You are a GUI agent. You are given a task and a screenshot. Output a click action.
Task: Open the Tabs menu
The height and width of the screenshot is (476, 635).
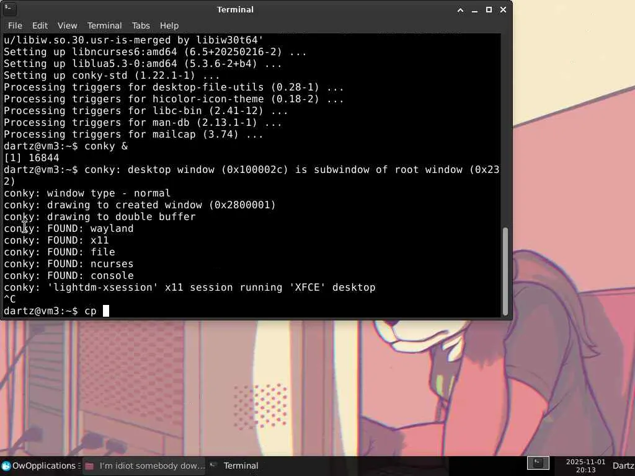(141, 25)
